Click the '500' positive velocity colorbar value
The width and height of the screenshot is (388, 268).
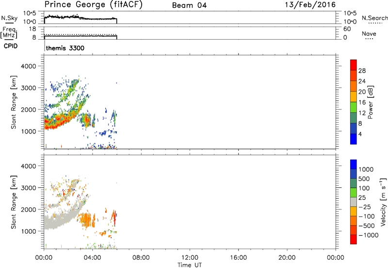364,179
